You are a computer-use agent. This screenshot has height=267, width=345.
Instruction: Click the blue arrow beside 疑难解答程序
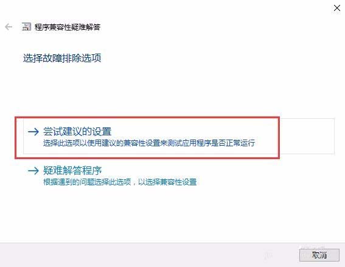33,171
